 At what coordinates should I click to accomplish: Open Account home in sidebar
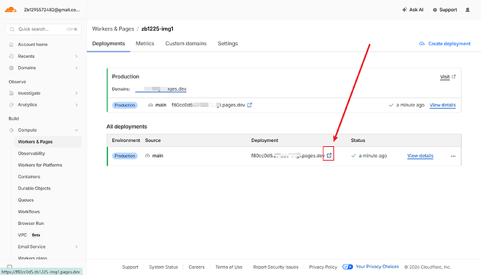click(x=33, y=45)
